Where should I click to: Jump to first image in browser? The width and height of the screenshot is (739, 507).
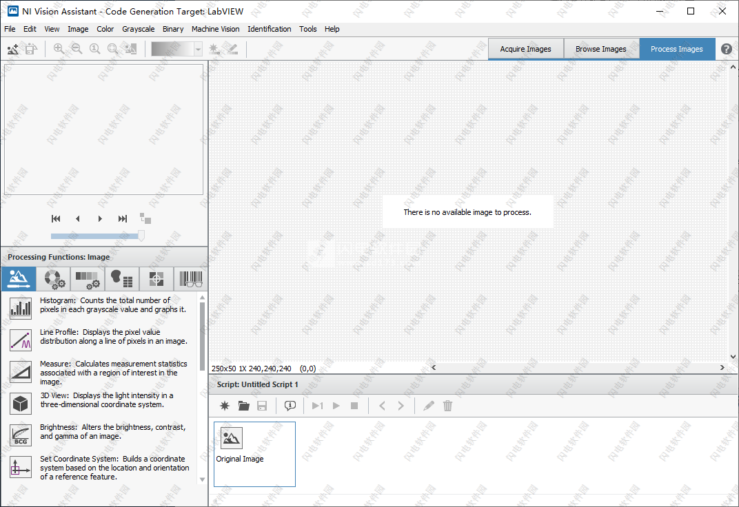click(x=56, y=218)
